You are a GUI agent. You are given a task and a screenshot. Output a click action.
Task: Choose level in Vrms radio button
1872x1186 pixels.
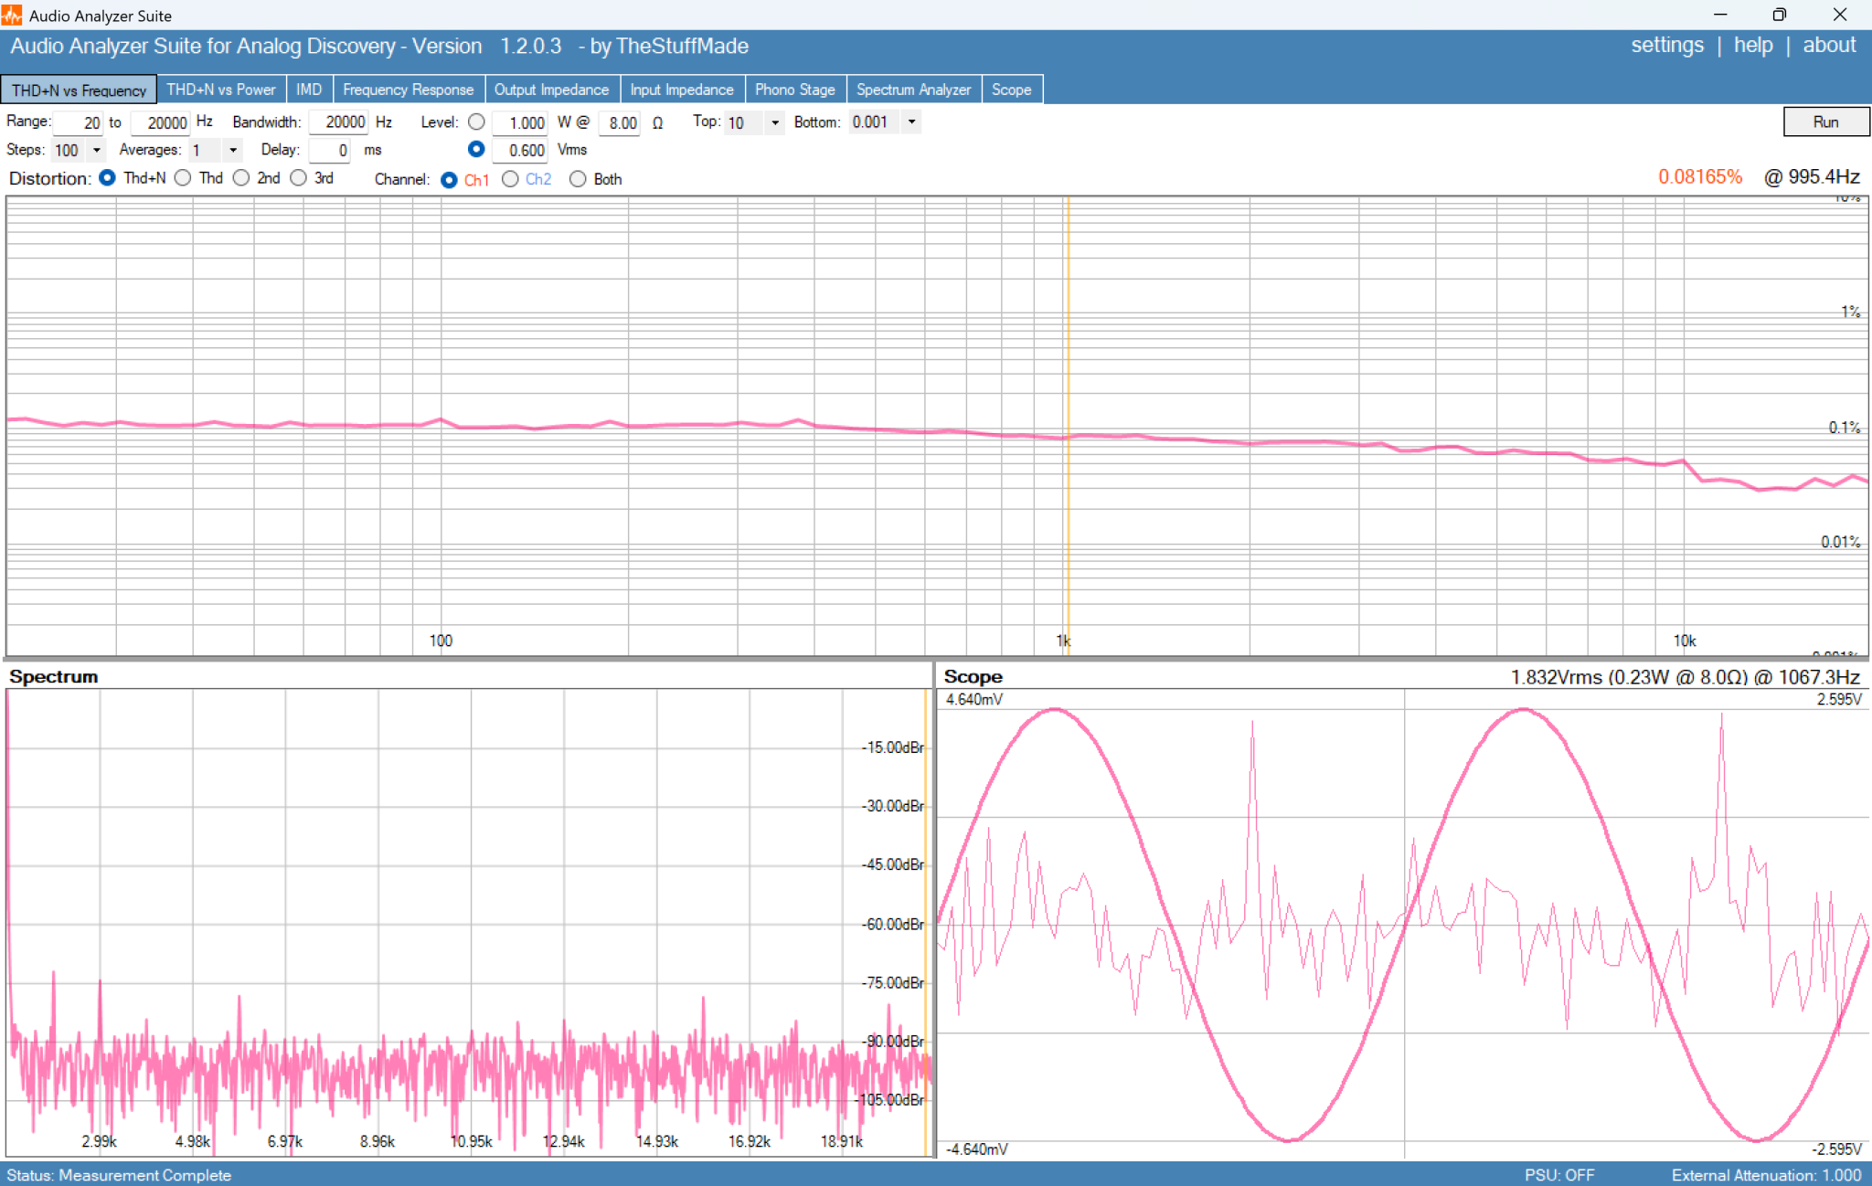click(476, 149)
